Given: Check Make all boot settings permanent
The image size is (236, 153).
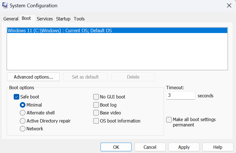Looking at the screenshot, I should pos(169,120).
